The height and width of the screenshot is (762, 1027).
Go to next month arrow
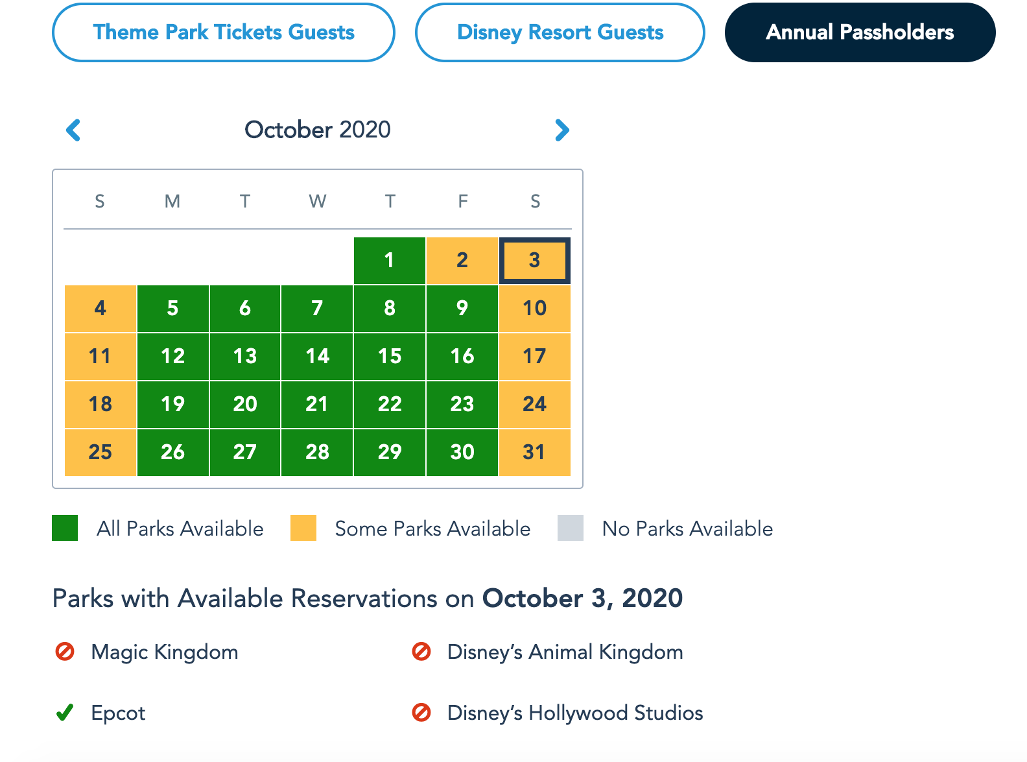point(562,130)
